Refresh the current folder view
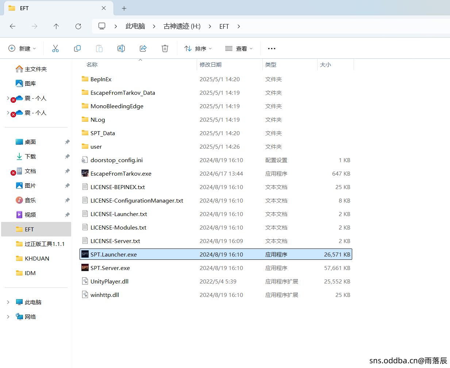The width and height of the screenshot is (450, 368). click(x=78, y=26)
